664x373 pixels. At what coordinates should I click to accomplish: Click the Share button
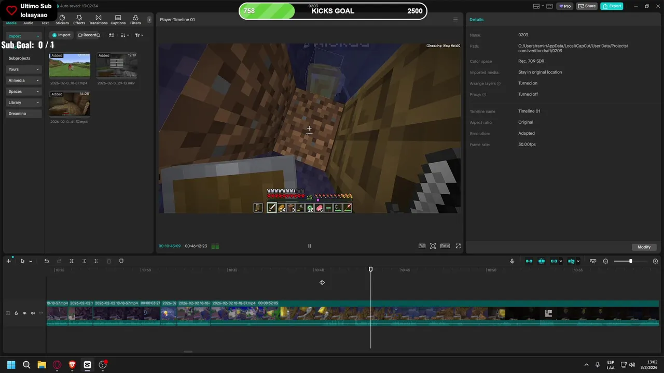pyautogui.click(x=587, y=6)
